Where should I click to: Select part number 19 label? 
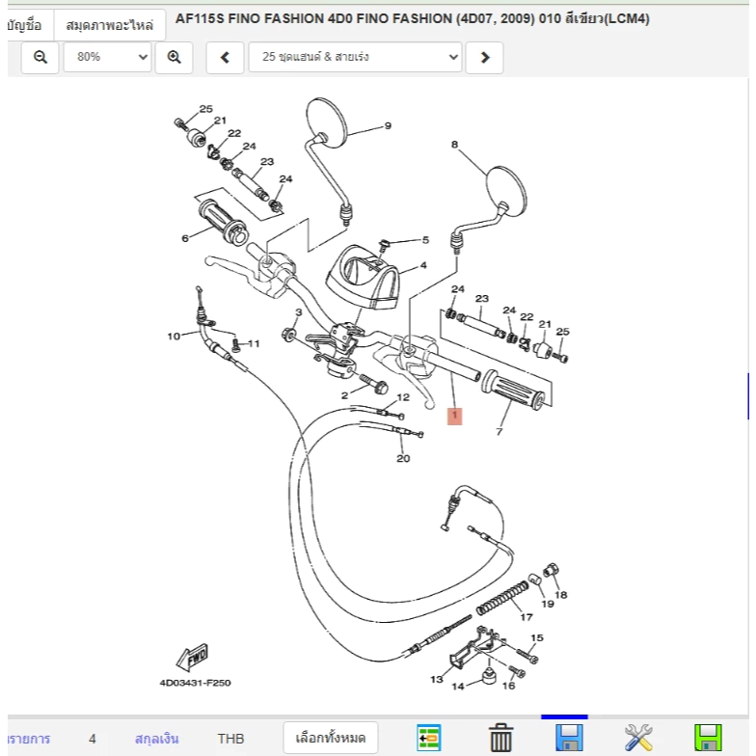tap(548, 604)
